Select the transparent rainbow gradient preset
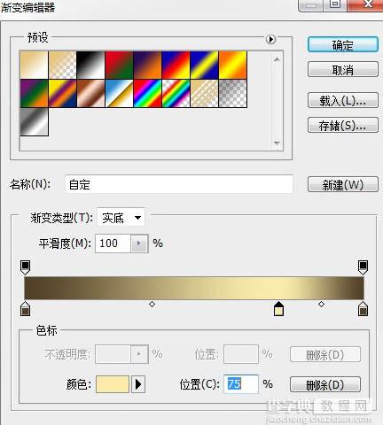This screenshot has width=383, height=425. tap(176, 93)
